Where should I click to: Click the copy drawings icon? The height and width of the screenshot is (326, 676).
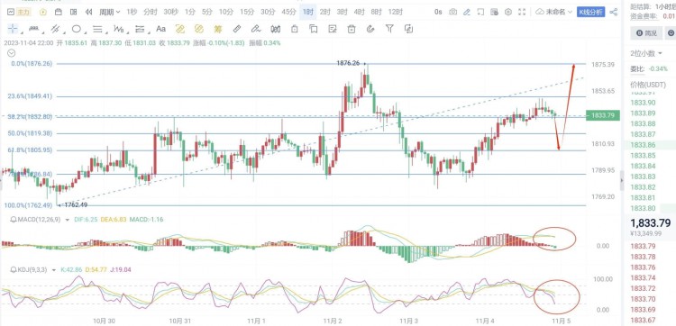click(x=314, y=29)
